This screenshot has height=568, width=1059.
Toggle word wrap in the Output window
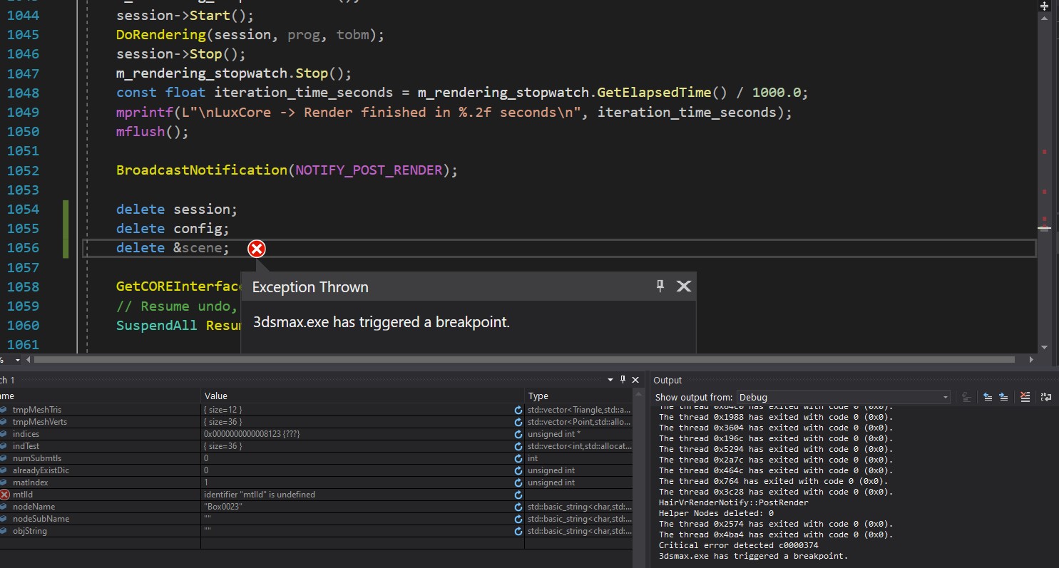coord(1046,397)
